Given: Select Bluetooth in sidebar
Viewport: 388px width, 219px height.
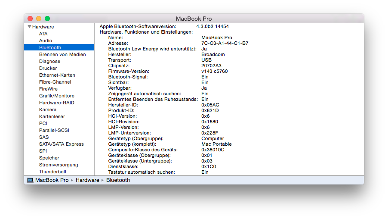Looking at the screenshot, I should [x=59, y=47].
